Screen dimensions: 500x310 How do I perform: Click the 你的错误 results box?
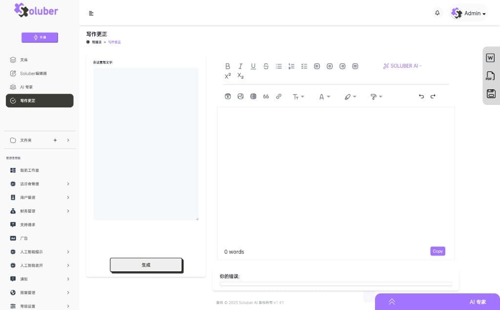click(336, 284)
